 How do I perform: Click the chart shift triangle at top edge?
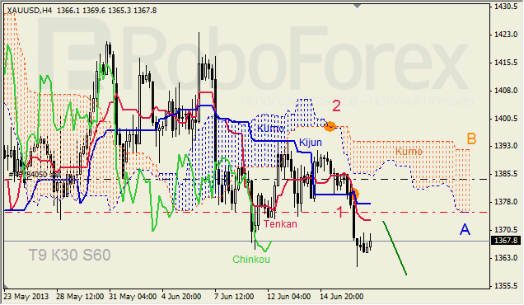(x=357, y=6)
